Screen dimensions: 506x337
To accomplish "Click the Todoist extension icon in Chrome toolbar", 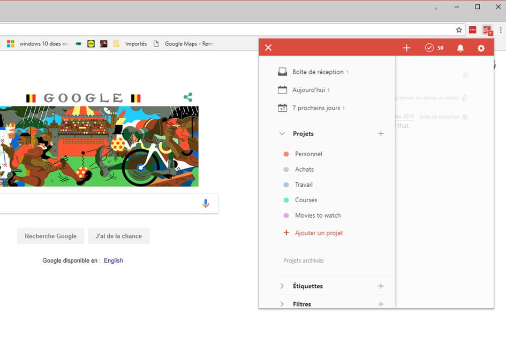I will tap(487, 30).
